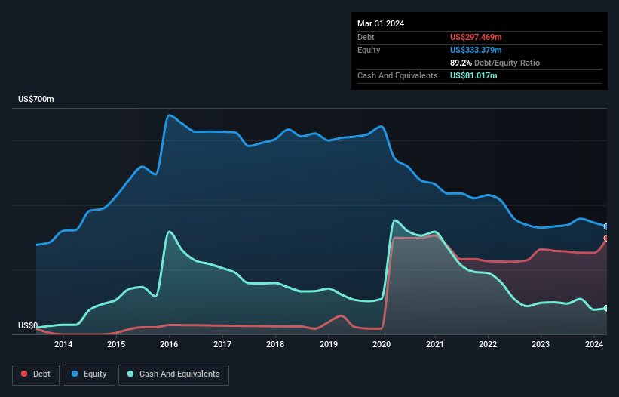Click the 2020 x-axis label
The height and width of the screenshot is (397, 619).
pyautogui.click(x=382, y=344)
